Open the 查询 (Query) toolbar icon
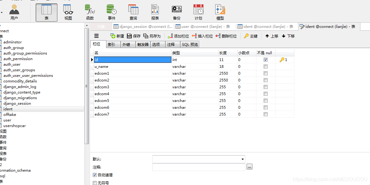The width and height of the screenshot is (370, 185). [x=133, y=12]
